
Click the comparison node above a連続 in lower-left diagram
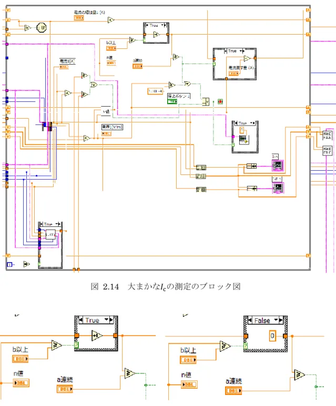[x=130, y=373]
